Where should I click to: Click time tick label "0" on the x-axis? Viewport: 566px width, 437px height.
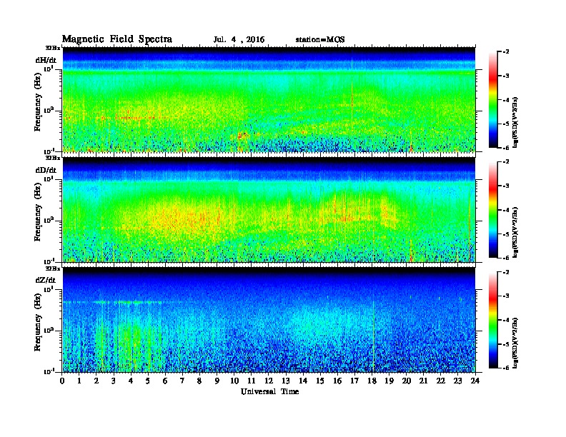coord(62,381)
